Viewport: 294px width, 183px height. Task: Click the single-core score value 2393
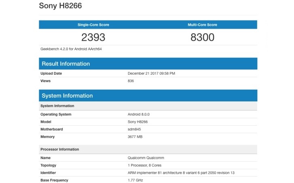click(93, 38)
